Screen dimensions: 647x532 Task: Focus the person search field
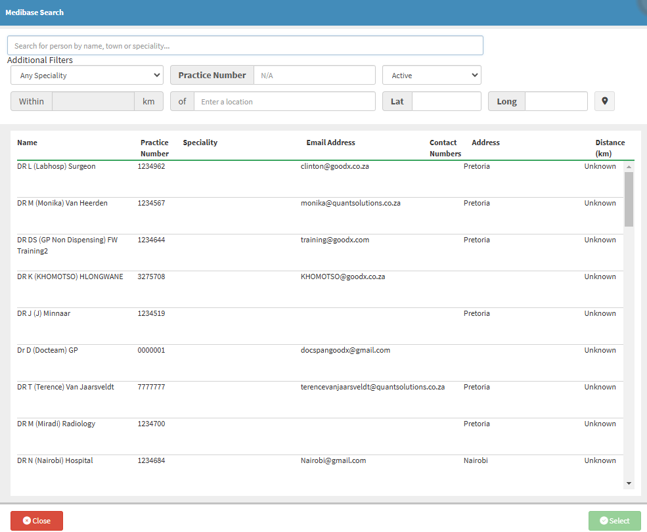pyautogui.click(x=245, y=46)
